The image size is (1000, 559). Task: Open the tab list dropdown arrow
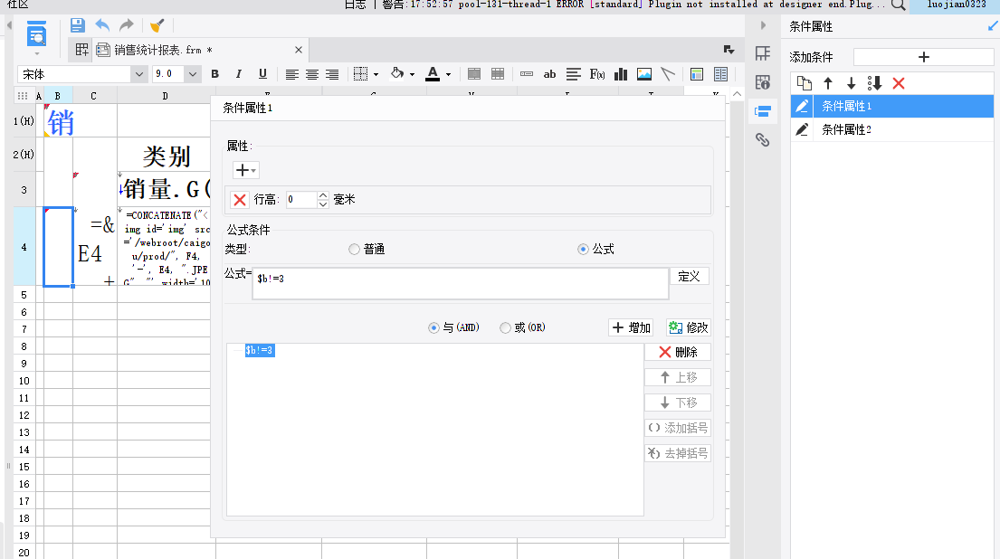(729, 50)
